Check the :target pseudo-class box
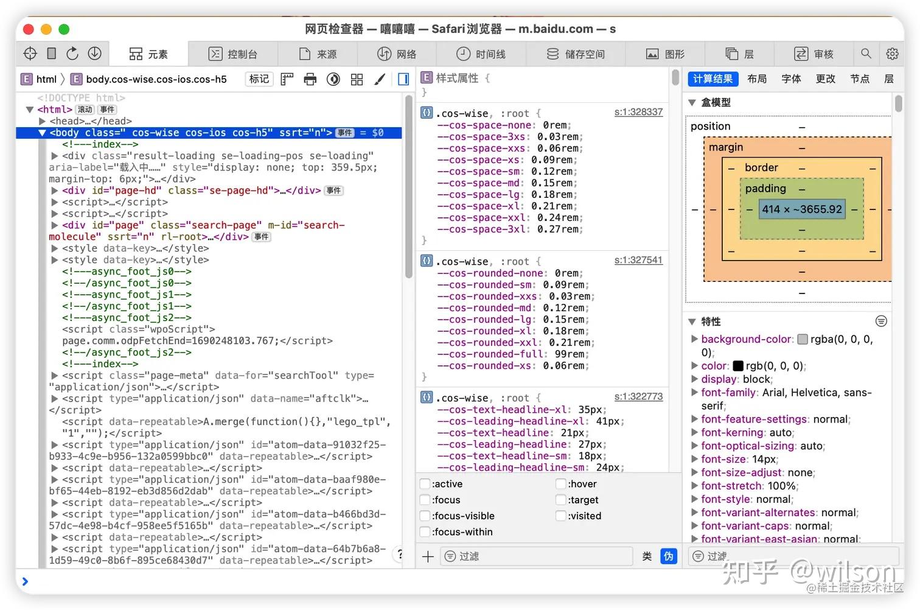 pos(561,500)
